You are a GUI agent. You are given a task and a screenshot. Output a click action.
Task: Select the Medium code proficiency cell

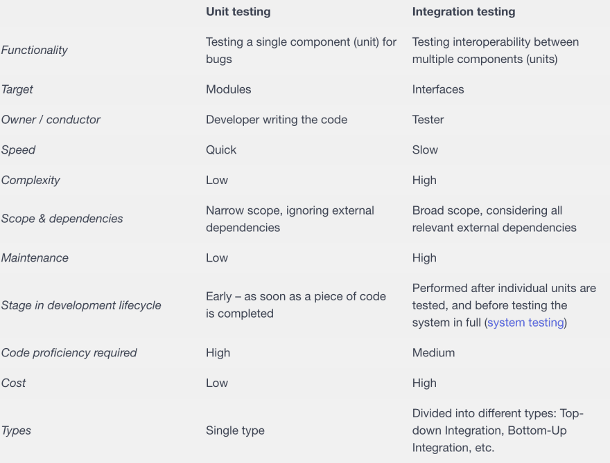coord(433,353)
